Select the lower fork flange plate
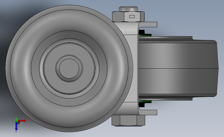This screenshot has width=224, height=137. pyautogui.click(x=149, y=112)
